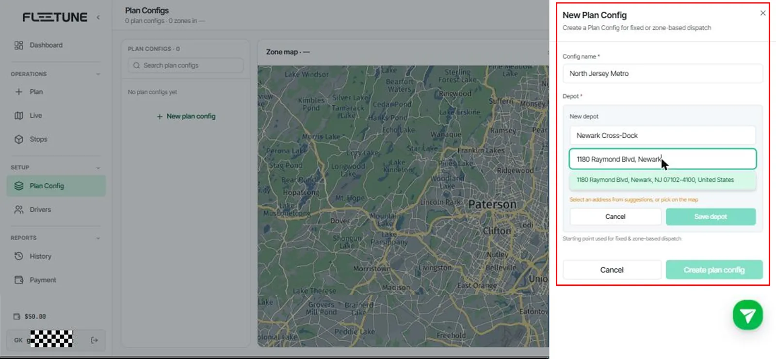776x359 pixels.
Task: Cancel the new depot form
Action: (615, 217)
